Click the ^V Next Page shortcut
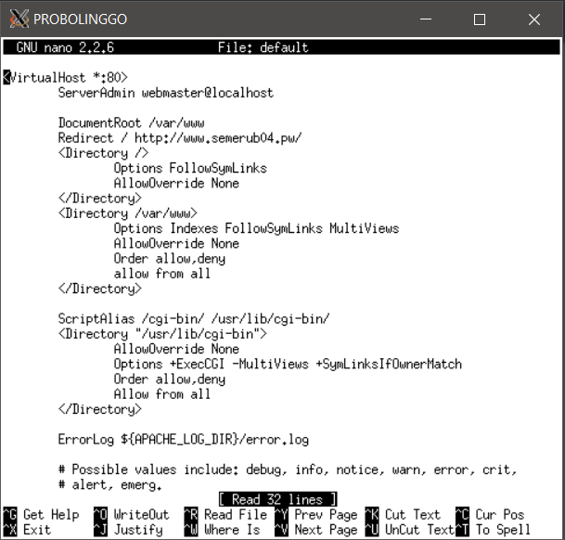The image size is (565, 540). tap(316, 530)
